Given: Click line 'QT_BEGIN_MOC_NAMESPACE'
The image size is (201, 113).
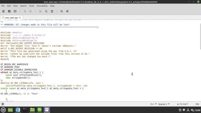Looking at the screenshot, I should point(14,64).
